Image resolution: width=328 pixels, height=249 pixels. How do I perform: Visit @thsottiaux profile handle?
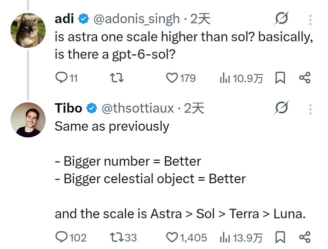(x=137, y=108)
